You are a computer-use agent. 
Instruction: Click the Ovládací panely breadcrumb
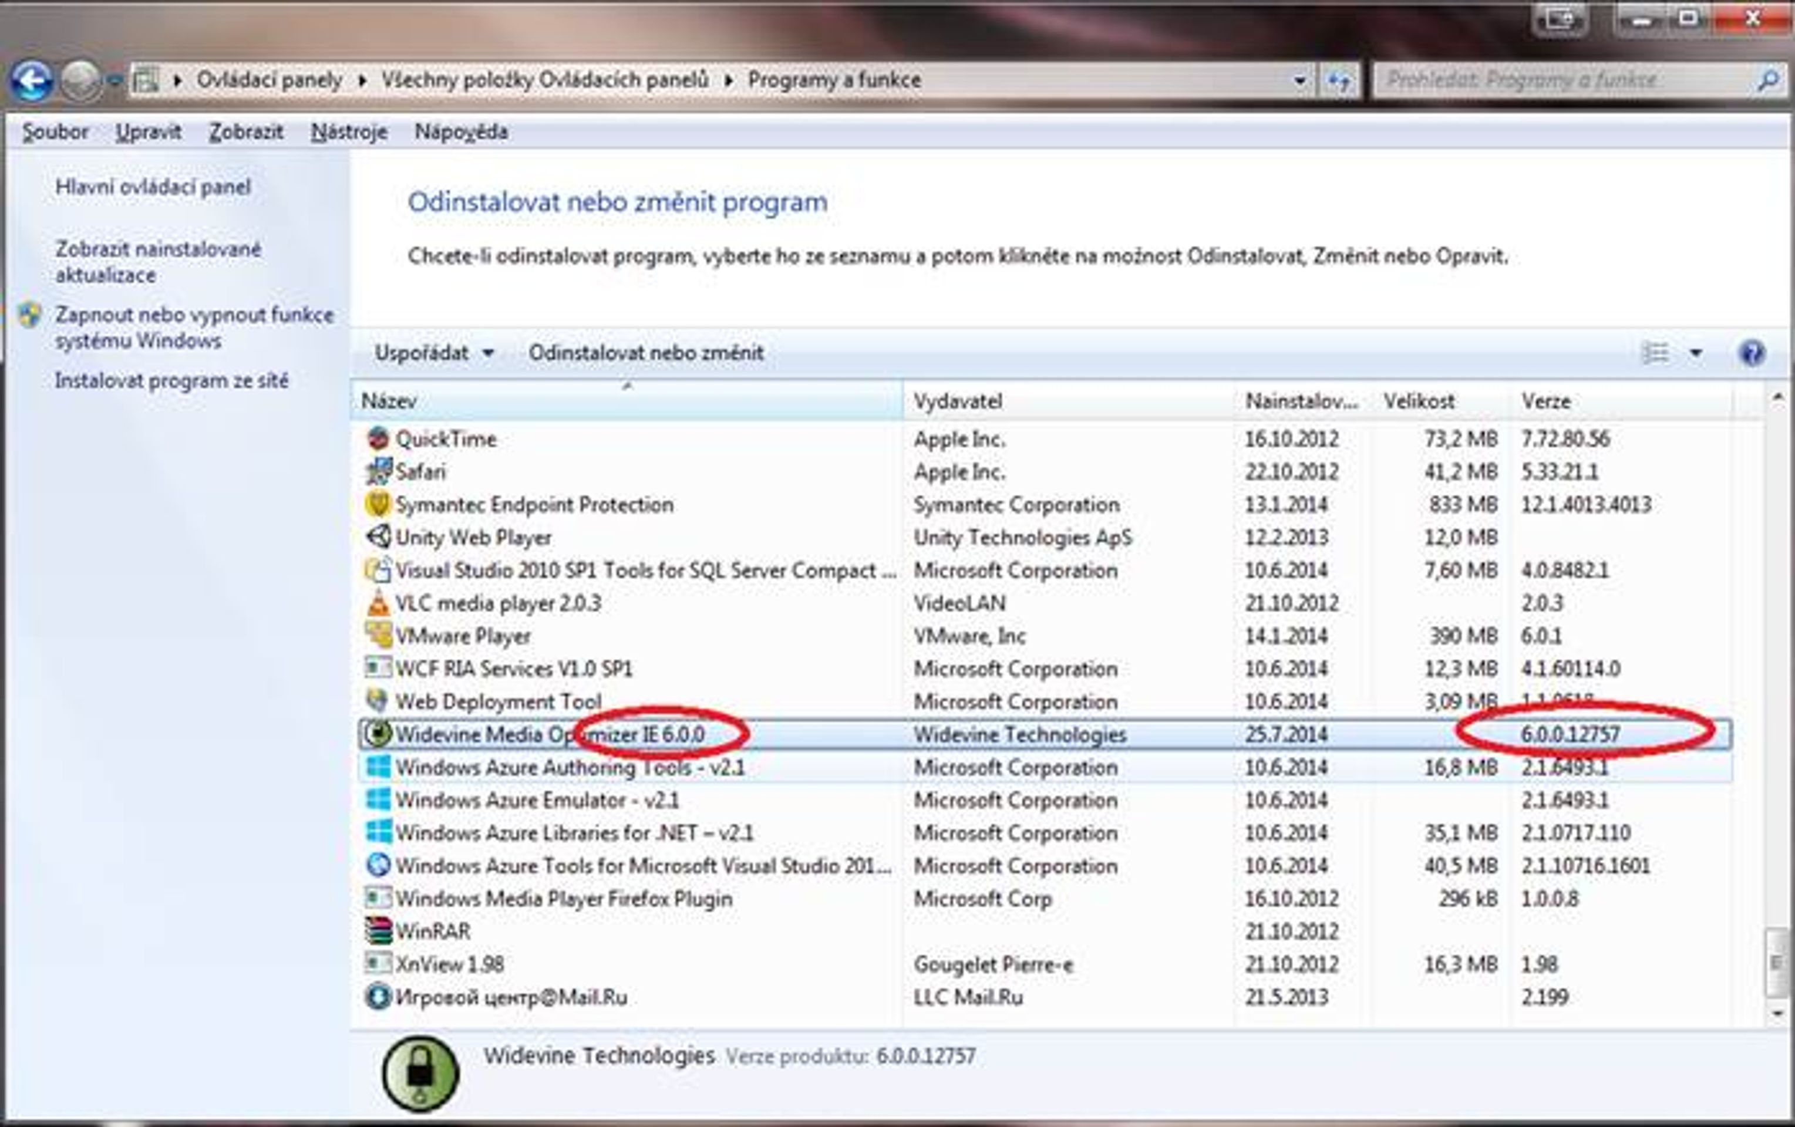tap(269, 80)
